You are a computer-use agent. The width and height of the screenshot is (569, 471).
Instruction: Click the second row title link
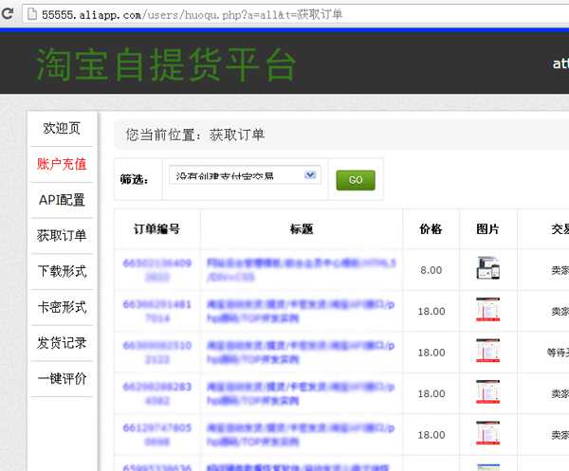pyautogui.click(x=301, y=311)
